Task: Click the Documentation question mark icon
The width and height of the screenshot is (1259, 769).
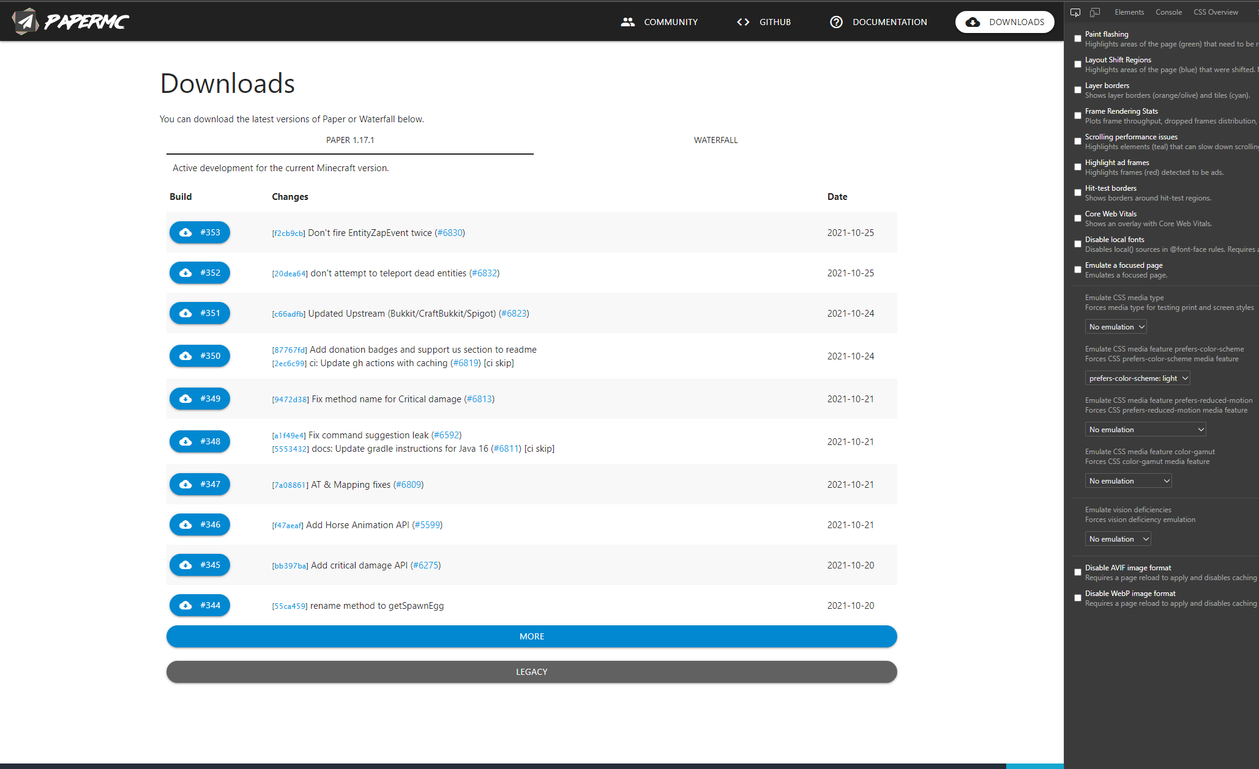Action: (x=837, y=21)
